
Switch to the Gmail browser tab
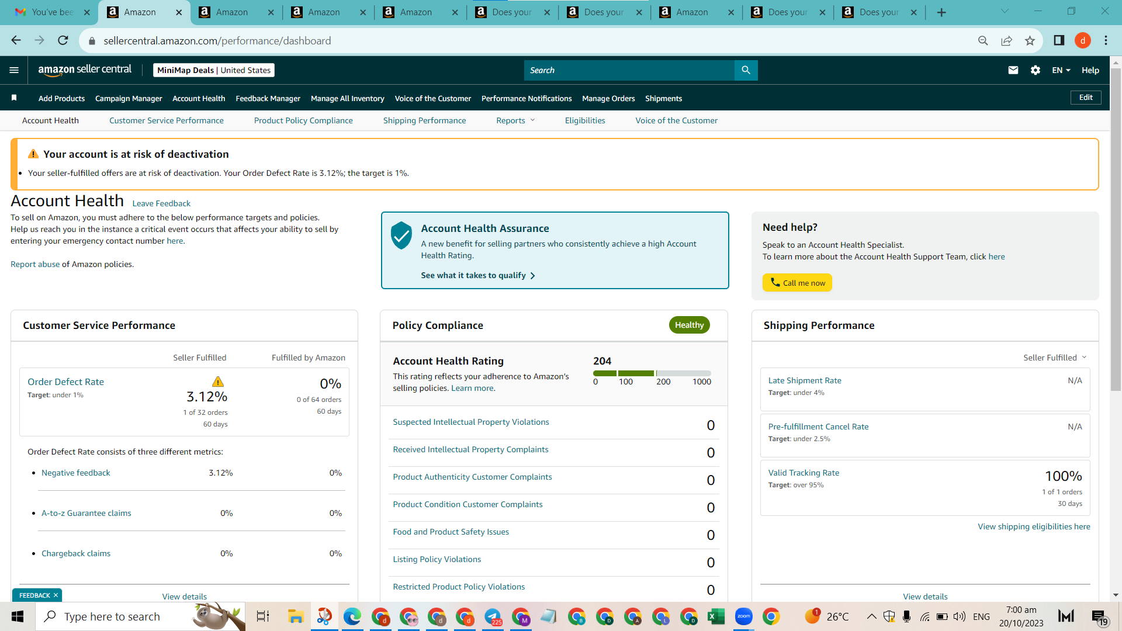(52, 12)
